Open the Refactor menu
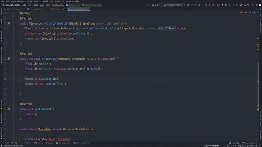The width and height of the screenshot is (262, 147). pos(38,2)
